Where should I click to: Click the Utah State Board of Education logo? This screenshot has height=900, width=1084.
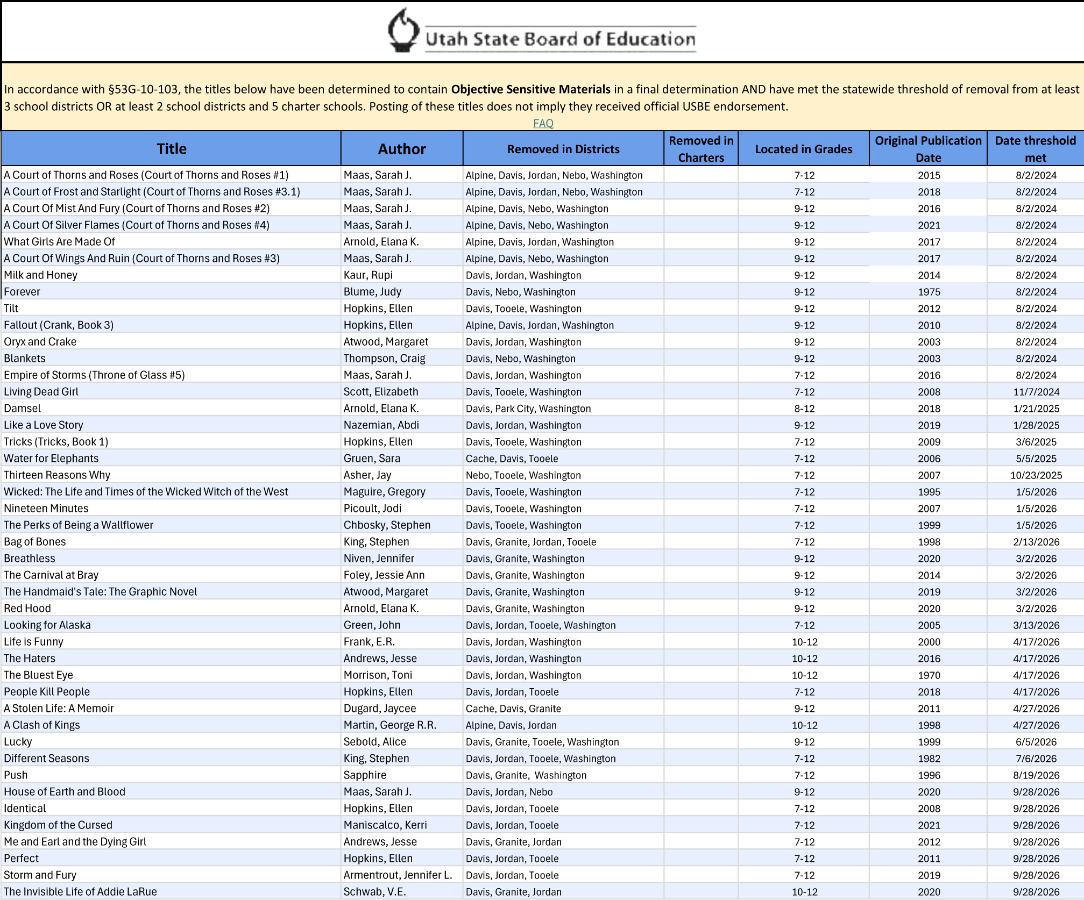point(542,31)
